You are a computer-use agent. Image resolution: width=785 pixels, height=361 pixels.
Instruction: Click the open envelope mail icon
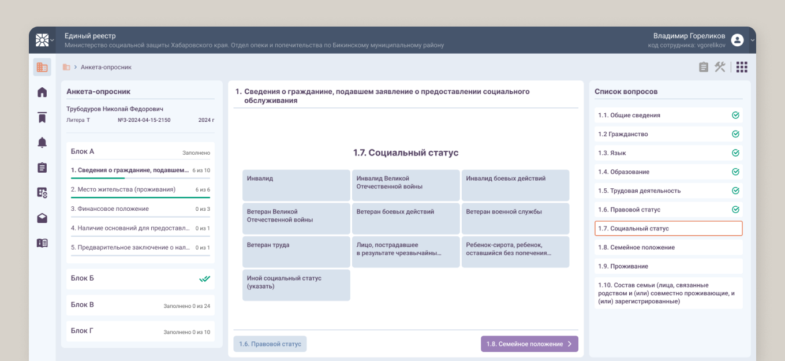pyautogui.click(x=42, y=218)
